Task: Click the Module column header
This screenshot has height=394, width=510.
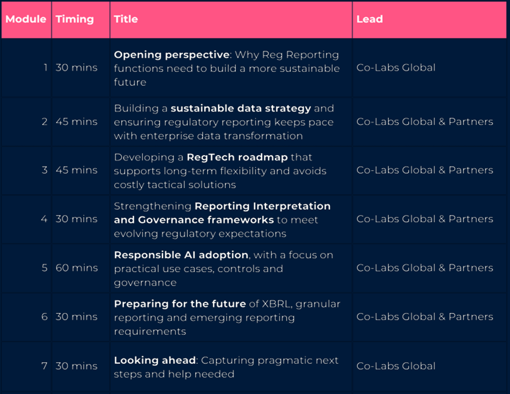Action: [26, 19]
